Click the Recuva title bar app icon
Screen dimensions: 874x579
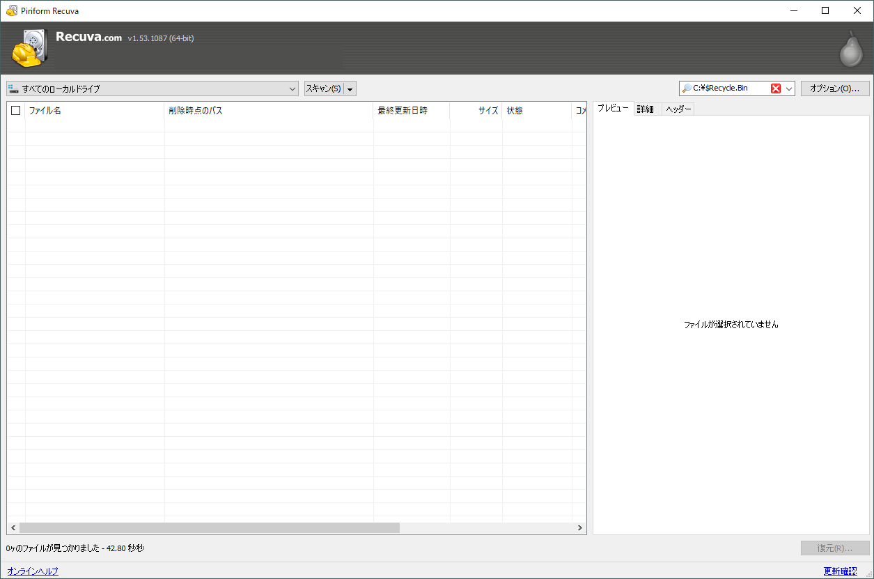[11, 10]
